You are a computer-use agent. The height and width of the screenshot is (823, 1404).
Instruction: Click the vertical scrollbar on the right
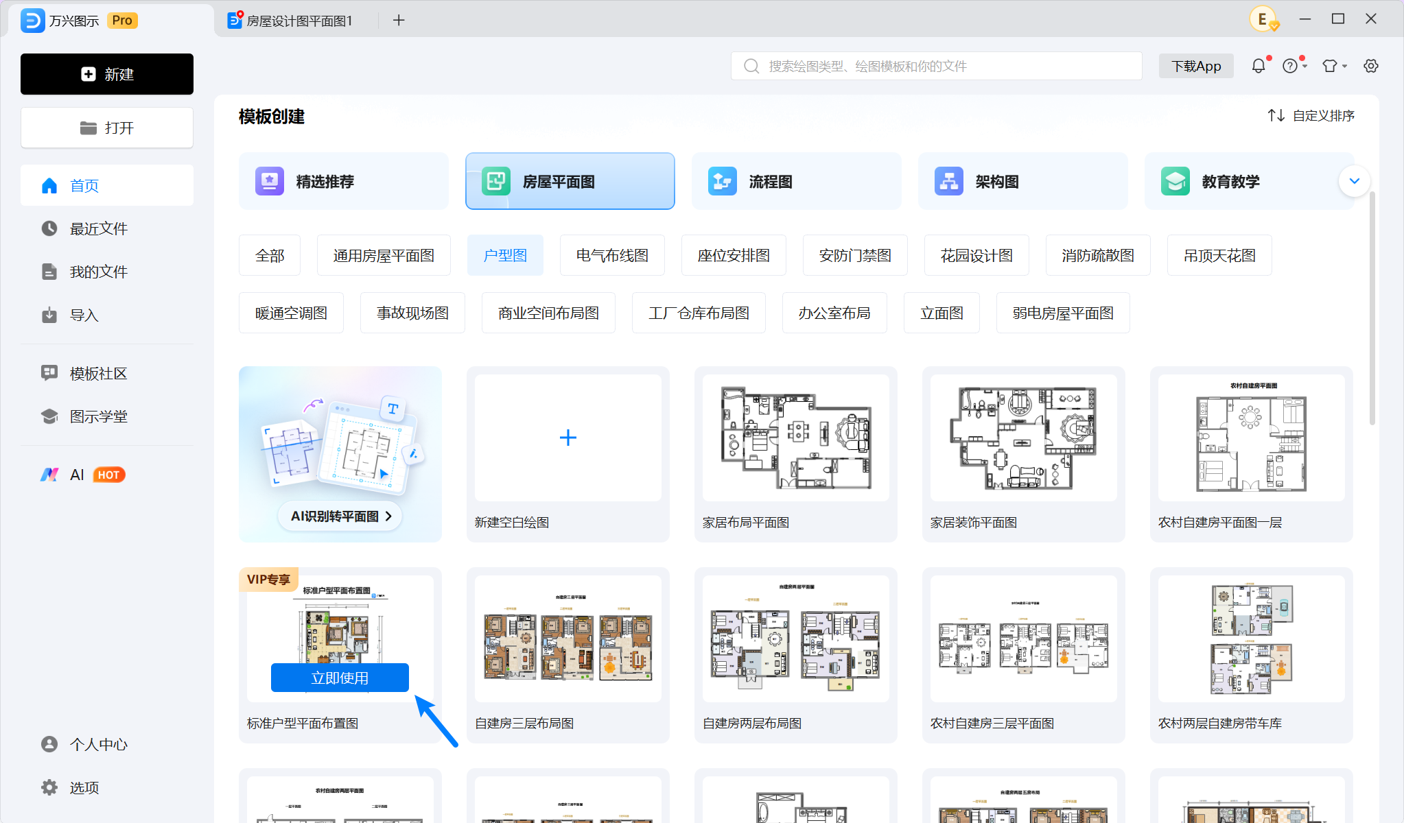pyautogui.click(x=1372, y=309)
